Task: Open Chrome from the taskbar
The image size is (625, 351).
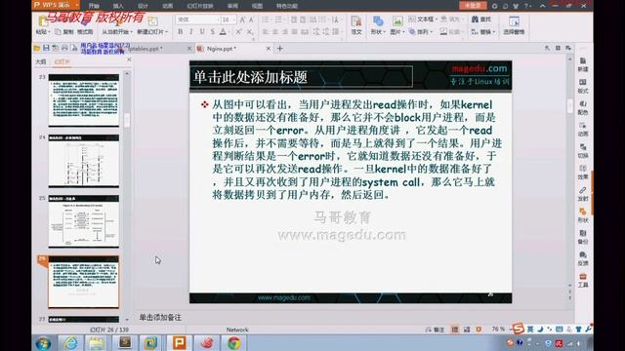Action: [234, 342]
